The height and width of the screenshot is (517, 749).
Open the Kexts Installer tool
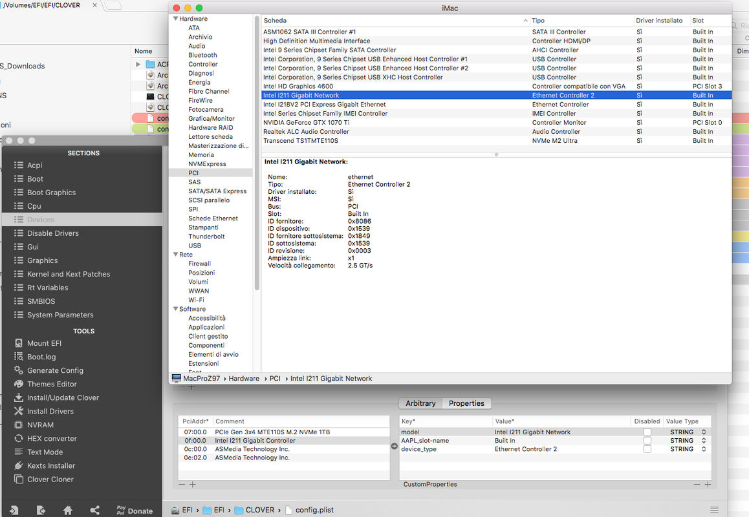click(x=50, y=466)
